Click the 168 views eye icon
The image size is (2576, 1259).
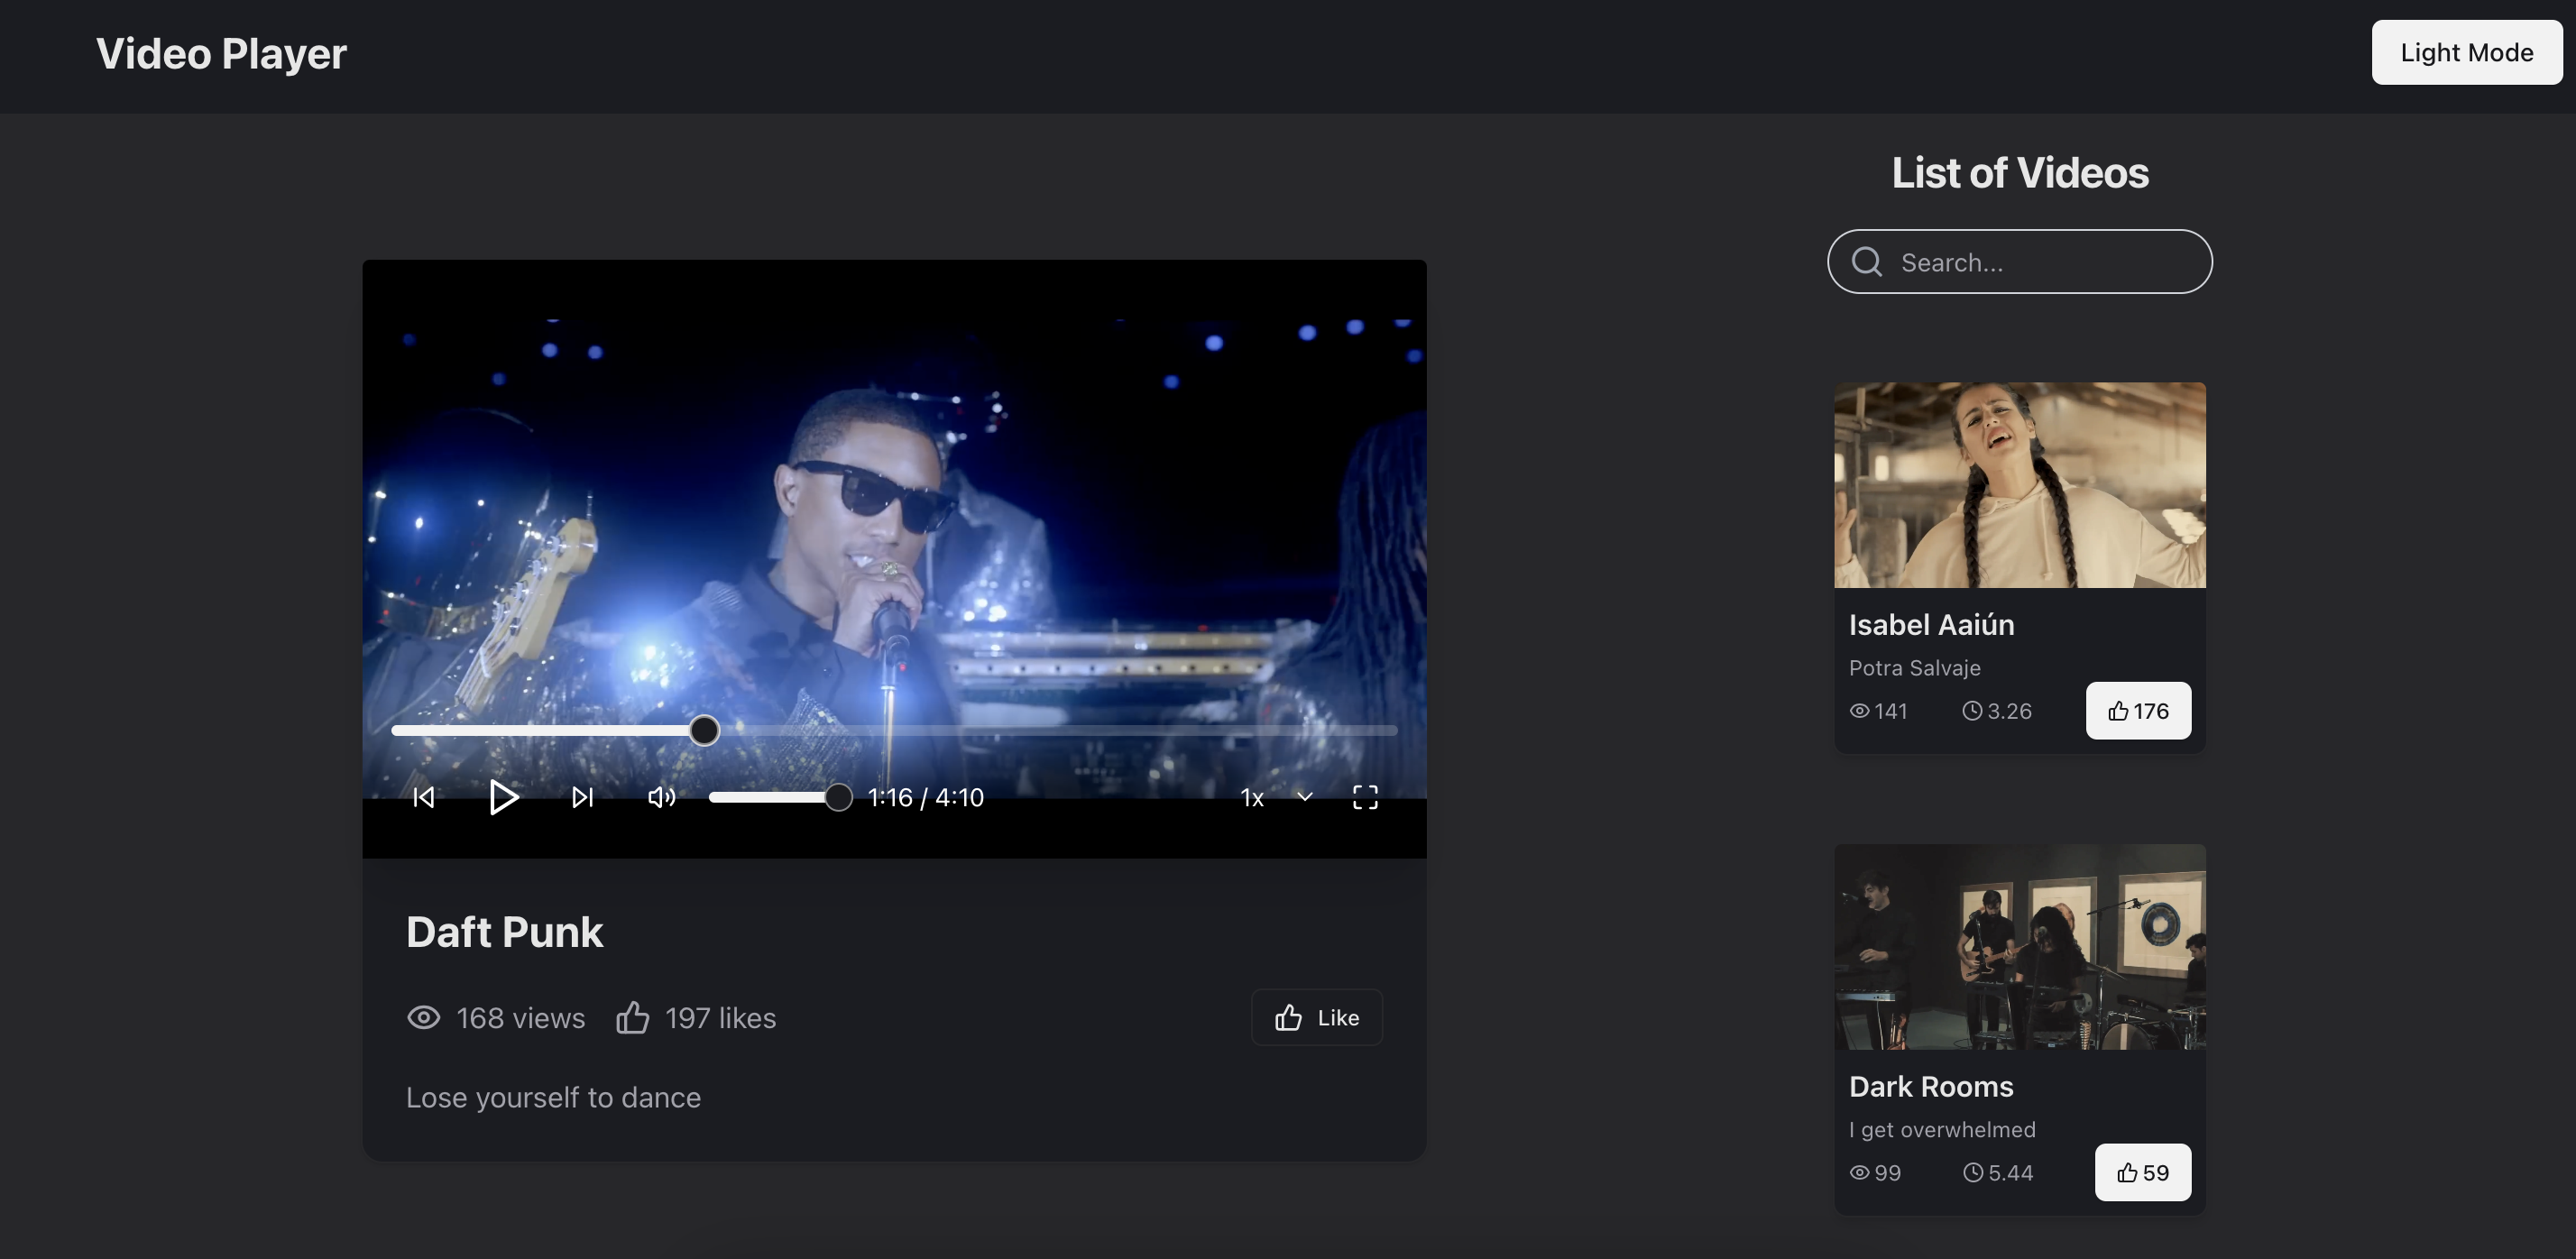423,1017
